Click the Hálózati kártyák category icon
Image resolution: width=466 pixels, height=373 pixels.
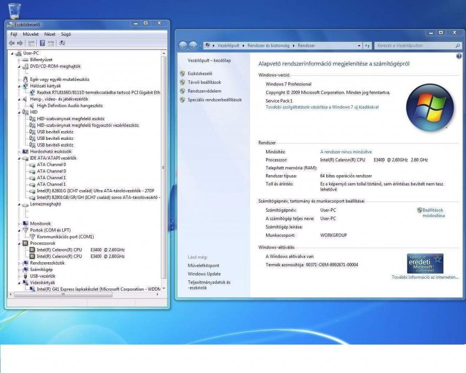(x=25, y=86)
